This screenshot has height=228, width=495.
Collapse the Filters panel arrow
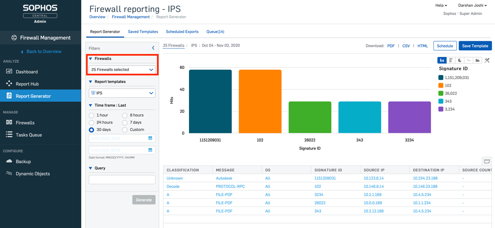pyautogui.click(x=153, y=48)
